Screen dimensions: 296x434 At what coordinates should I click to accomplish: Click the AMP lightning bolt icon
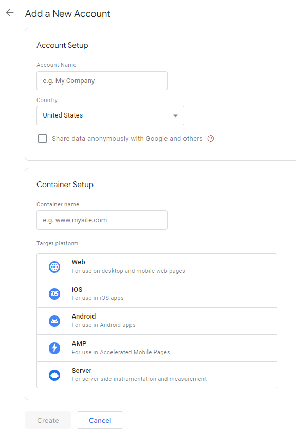54,348
